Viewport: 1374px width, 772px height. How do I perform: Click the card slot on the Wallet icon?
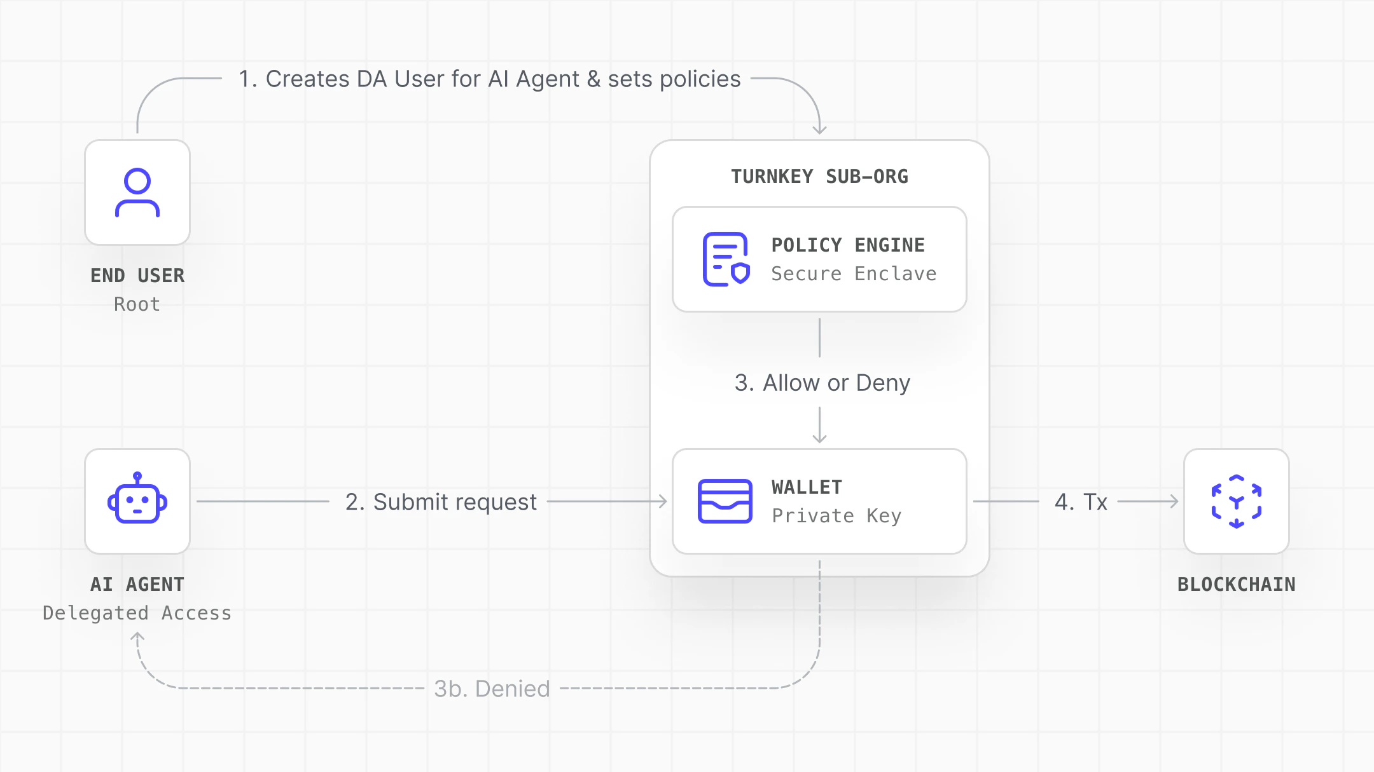click(725, 492)
